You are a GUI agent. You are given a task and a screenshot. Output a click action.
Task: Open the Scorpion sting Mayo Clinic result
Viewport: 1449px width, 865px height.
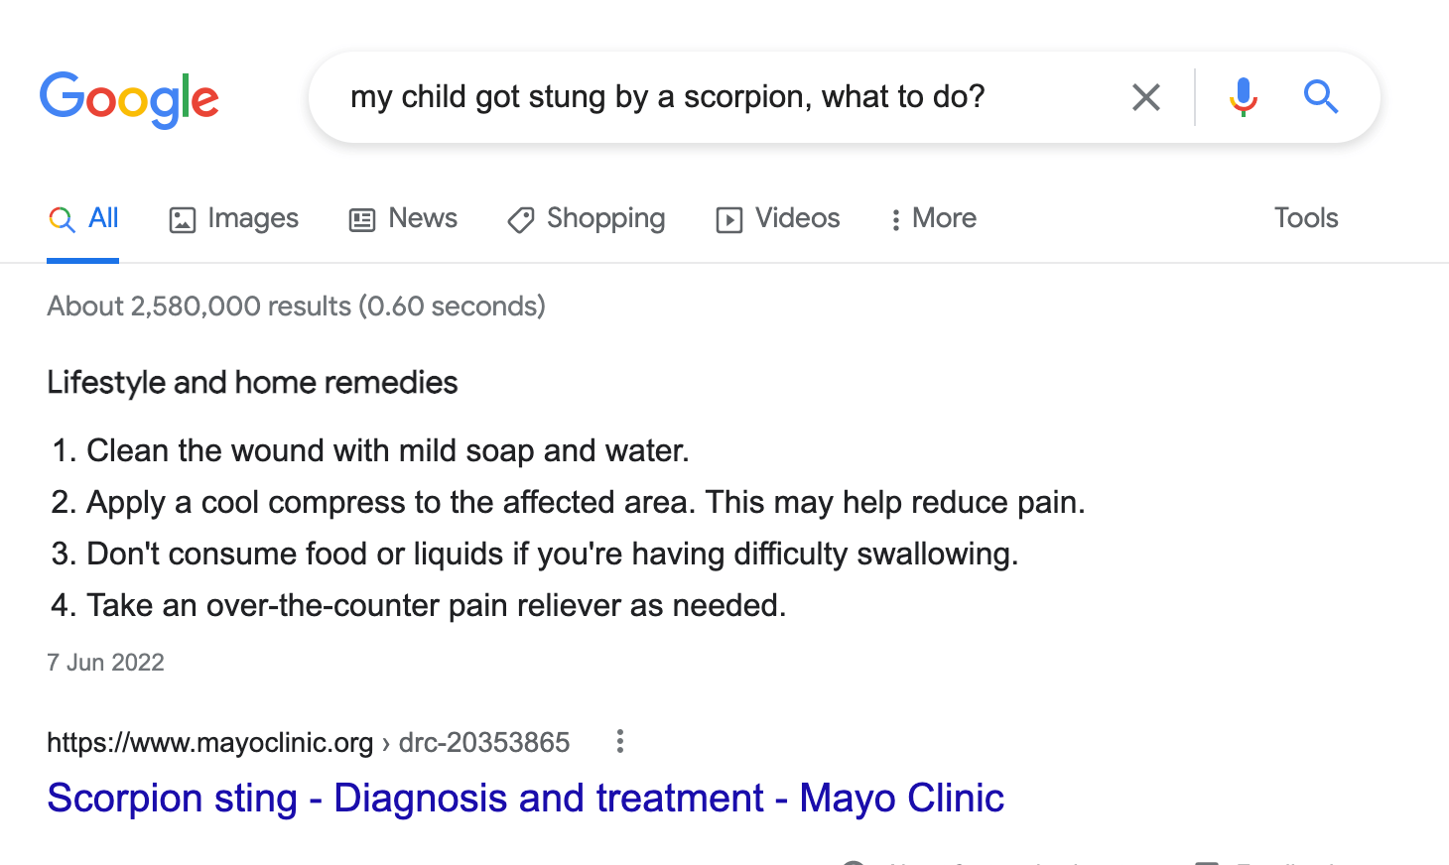click(x=526, y=798)
